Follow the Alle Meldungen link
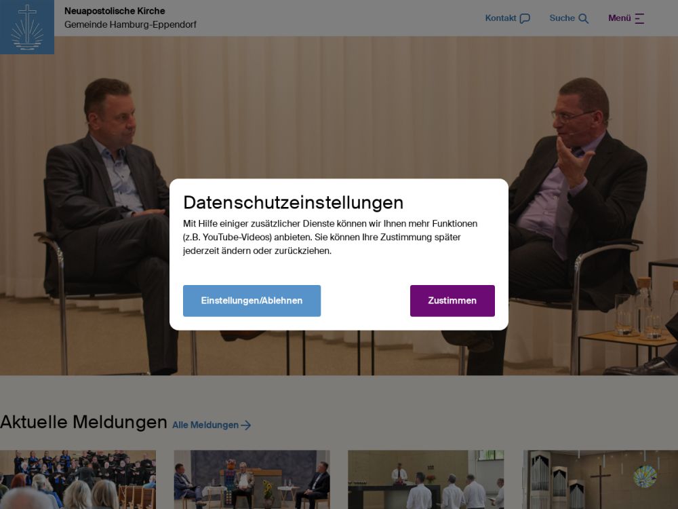678x509 pixels. point(205,425)
